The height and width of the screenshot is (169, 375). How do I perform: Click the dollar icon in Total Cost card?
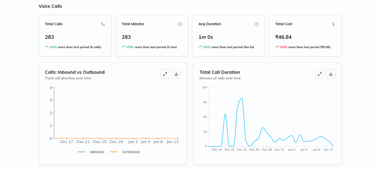point(333,24)
